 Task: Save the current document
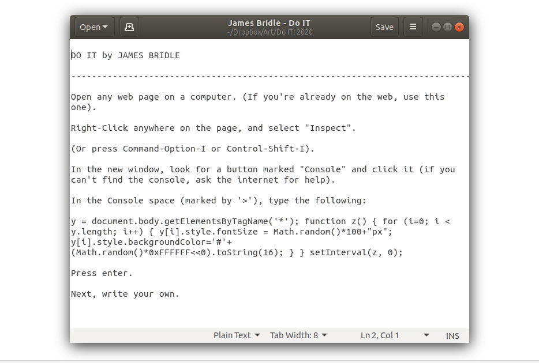pyautogui.click(x=384, y=27)
